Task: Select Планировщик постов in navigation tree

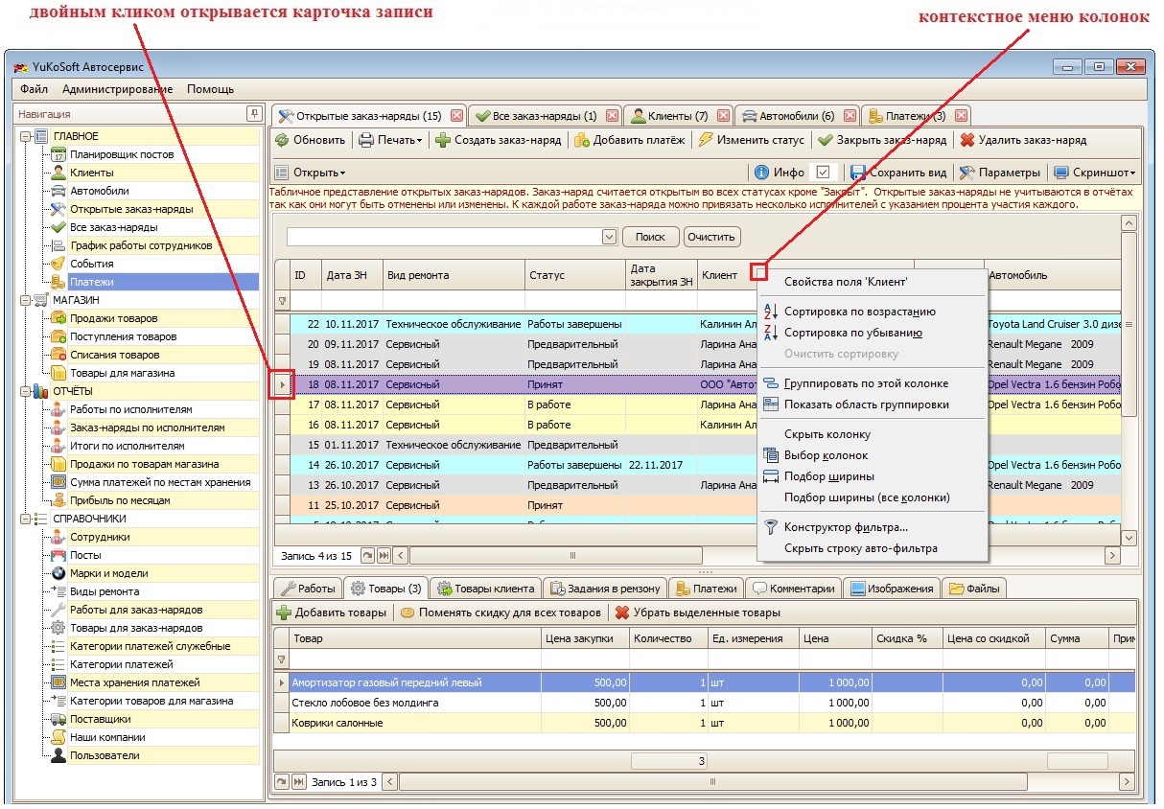Action: point(122,154)
